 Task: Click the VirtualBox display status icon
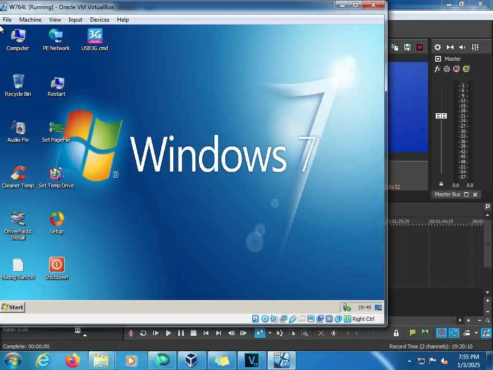click(x=311, y=319)
